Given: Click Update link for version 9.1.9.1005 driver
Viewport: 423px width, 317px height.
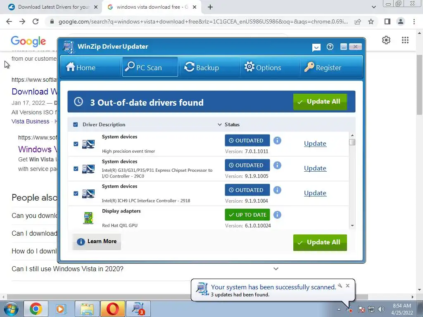Looking at the screenshot, I should (x=315, y=168).
